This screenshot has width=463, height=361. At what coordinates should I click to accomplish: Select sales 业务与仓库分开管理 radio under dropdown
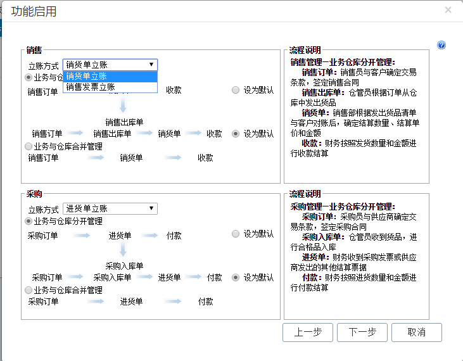tap(29, 77)
